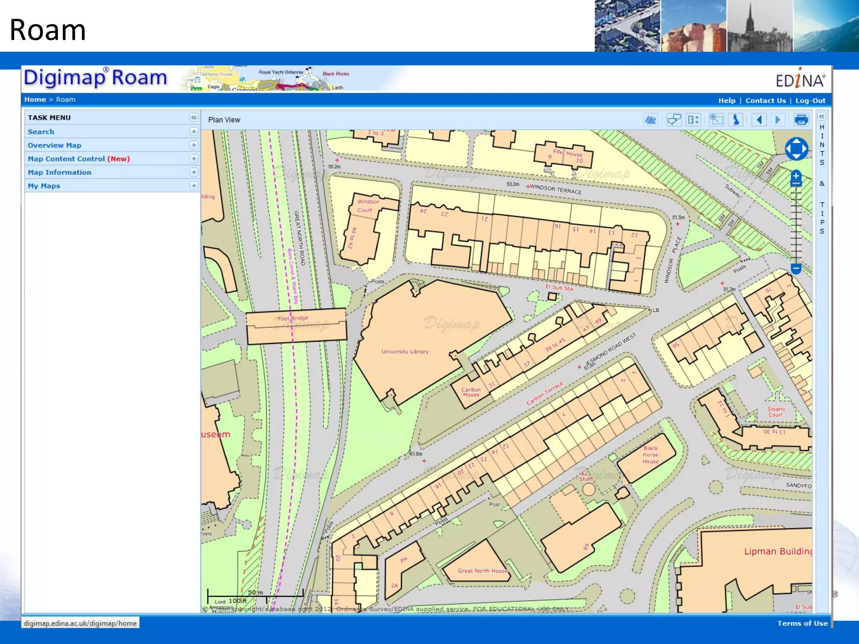Click the Home breadcrumb link
This screenshot has height=644, width=859.
(x=35, y=100)
